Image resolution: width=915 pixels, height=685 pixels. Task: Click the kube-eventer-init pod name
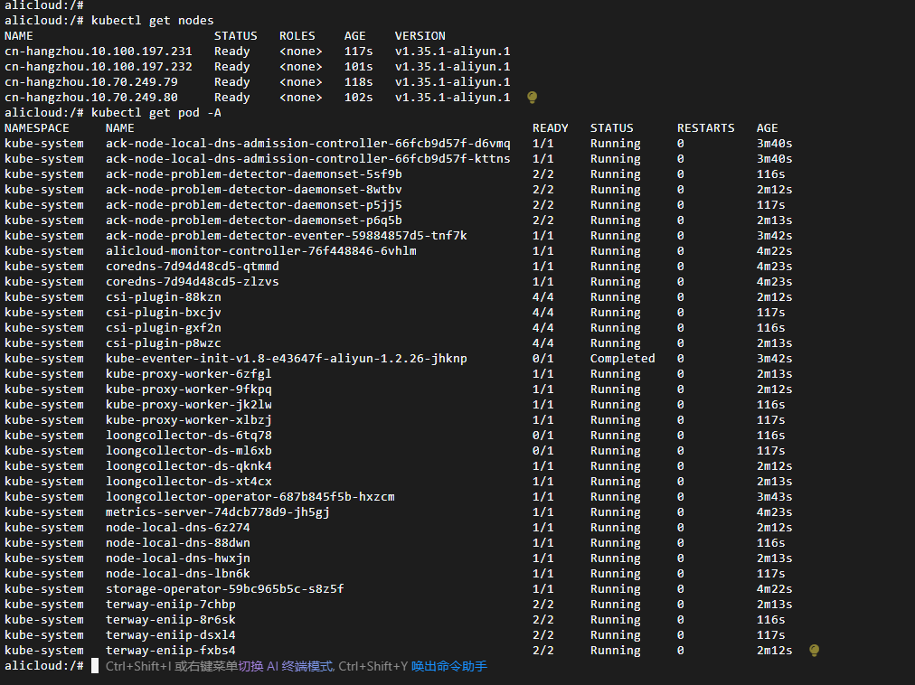point(286,359)
